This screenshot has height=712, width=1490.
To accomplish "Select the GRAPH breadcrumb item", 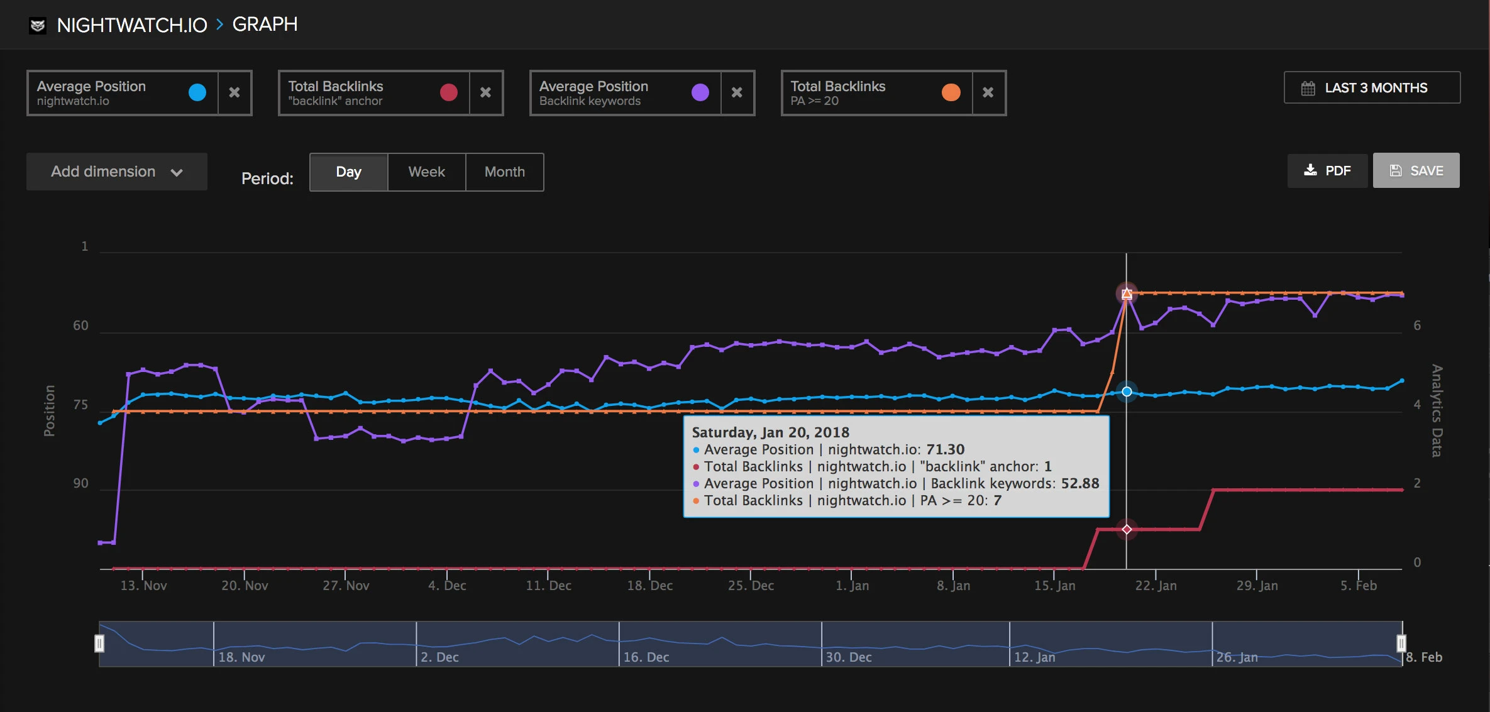I will click(265, 25).
